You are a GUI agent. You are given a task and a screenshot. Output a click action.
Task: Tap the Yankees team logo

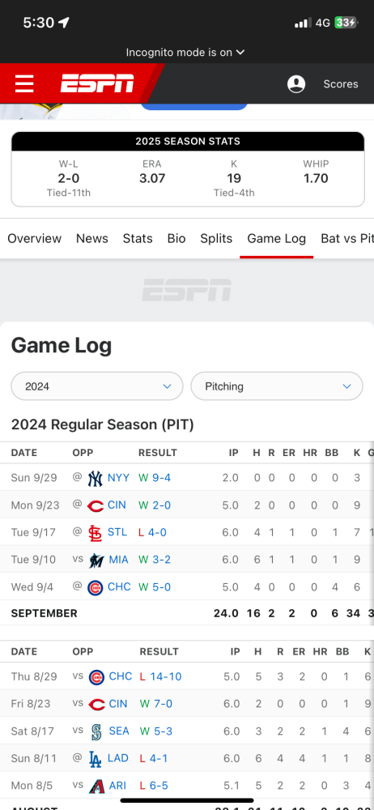(x=95, y=478)
